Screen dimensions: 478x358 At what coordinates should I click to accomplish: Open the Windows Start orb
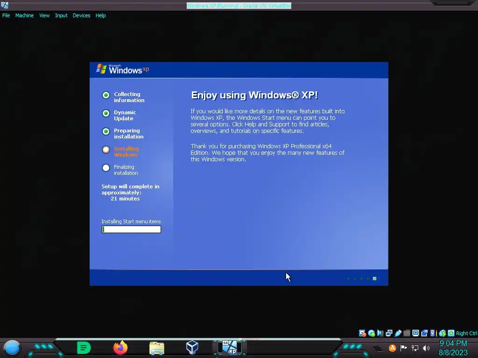[12, 348]
